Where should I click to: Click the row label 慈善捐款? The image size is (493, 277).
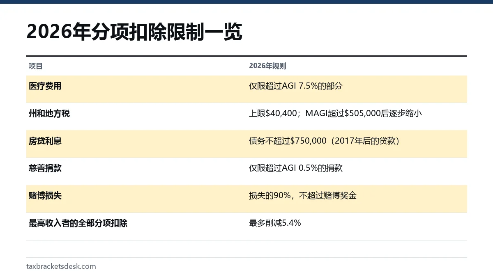click(x=45, y=168)
